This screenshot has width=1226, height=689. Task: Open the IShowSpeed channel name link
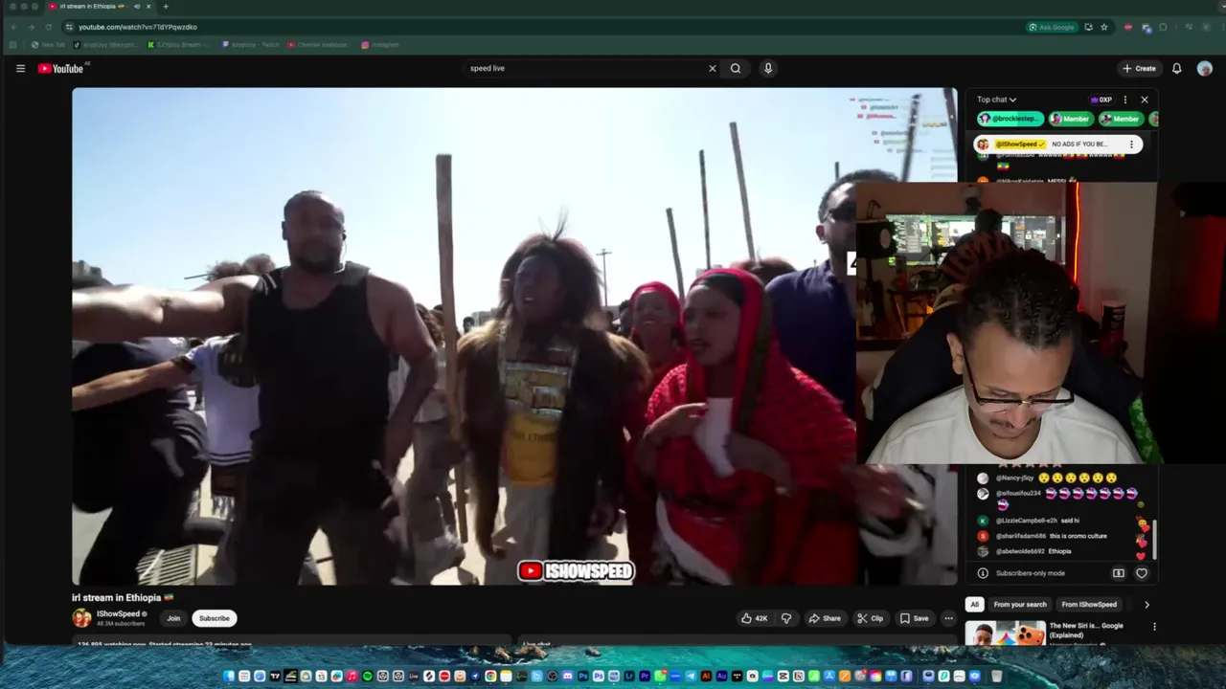pyautogui.click(x=119, y=613)
